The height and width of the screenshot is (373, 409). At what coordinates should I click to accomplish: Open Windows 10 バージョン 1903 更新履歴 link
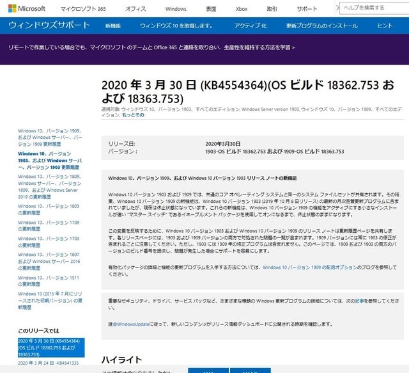50,161
